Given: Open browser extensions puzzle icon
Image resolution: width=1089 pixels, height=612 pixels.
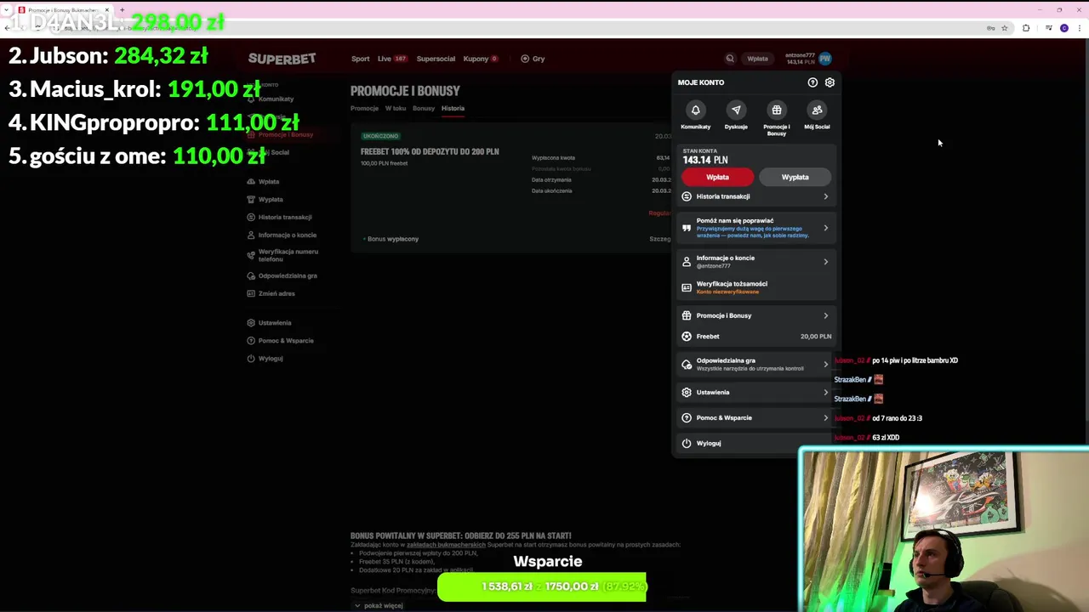Looking at the screenshot, I should click(x=1026, y=28).
